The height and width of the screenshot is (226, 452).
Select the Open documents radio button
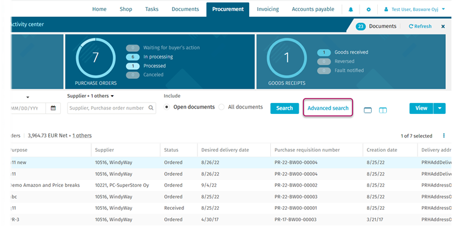(x=167, y=107)
